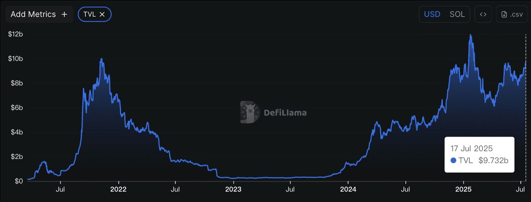Switch currency display to SOL
531x202 pixels.
pos(457,14)
